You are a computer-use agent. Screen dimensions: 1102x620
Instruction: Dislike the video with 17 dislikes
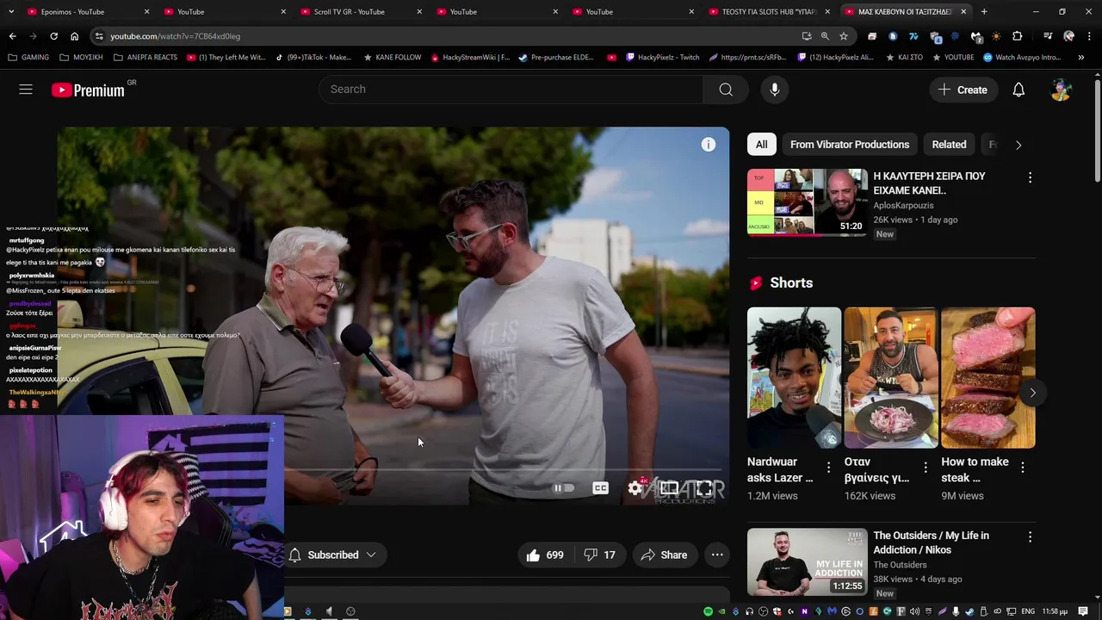(599, 555)
